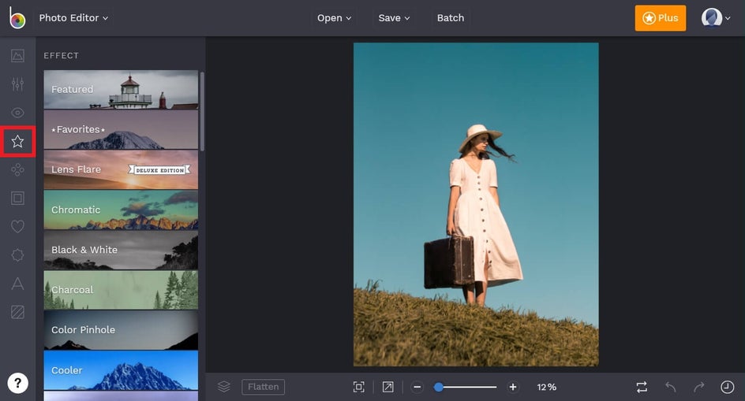
Task: Select the Effects star icon
Action: tap(17, 142)
